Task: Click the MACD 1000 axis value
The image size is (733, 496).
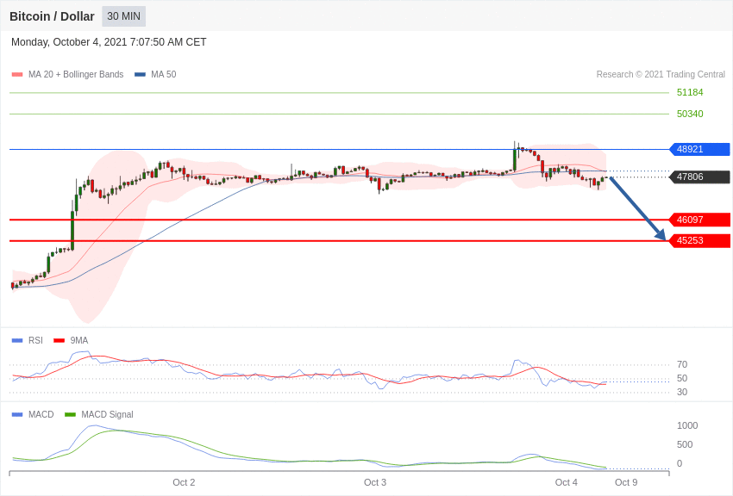Action: click(x=687, y=425)
